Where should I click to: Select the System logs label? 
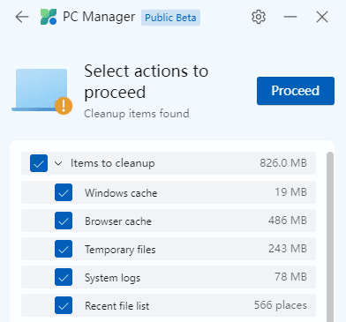coord(112,278)
